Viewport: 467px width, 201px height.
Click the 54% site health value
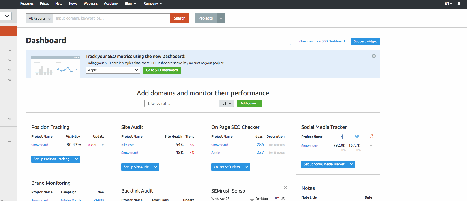point(179,145)
